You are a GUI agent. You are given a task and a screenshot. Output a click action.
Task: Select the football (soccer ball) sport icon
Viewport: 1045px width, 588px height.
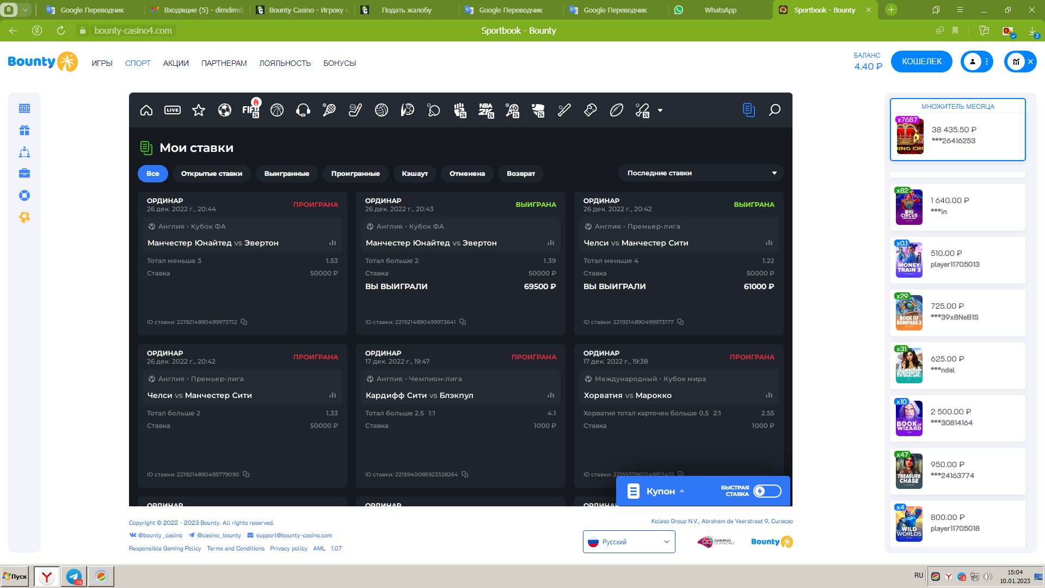point(225,111)
